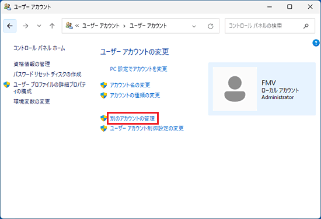
Task: Click ユーザー アカウント制御設定の変更 link
Action: coord(146,128)
